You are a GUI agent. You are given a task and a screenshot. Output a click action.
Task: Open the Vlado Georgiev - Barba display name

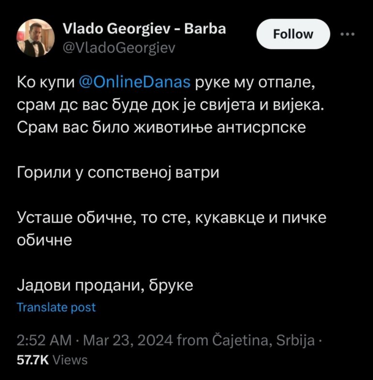click(144, 29)
